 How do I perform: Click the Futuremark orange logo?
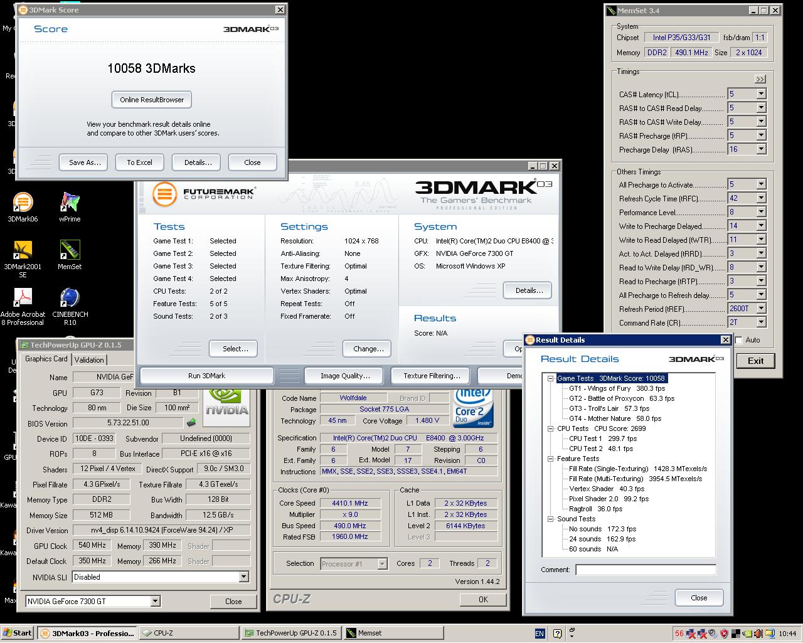tap(164, 193)
